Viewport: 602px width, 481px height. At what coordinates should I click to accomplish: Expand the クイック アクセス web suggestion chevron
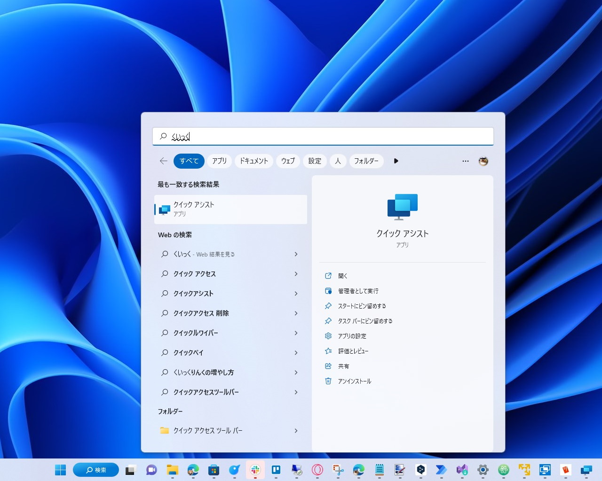pos(296,274)
